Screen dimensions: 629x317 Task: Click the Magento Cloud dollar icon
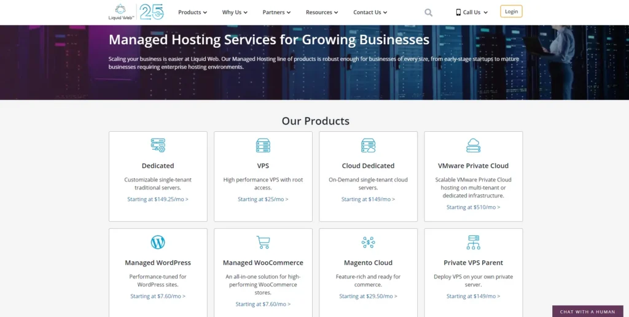[369, 242]
